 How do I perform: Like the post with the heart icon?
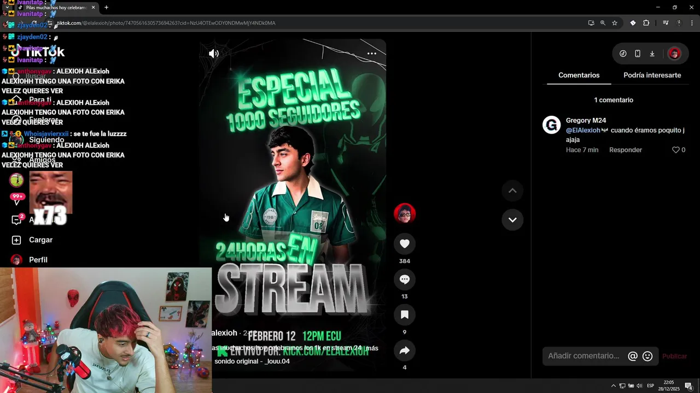tap(405, 244)
